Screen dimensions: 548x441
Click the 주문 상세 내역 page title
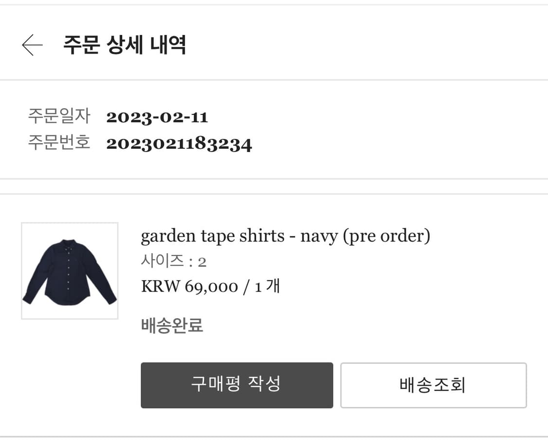(x=125, y=45)
